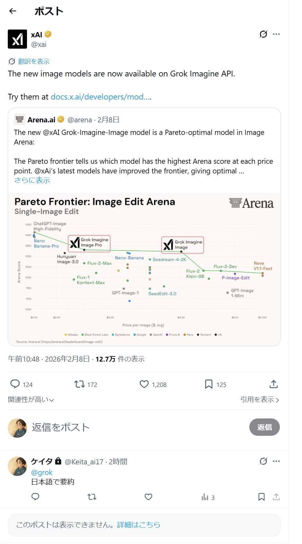Open Grok analysis on ケイタ's reply
This screenshot has height=544, width=302.
(x=263, y=461)
